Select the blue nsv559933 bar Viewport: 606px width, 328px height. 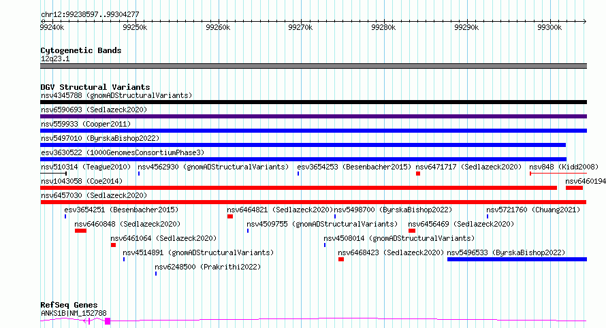(313, 131)
